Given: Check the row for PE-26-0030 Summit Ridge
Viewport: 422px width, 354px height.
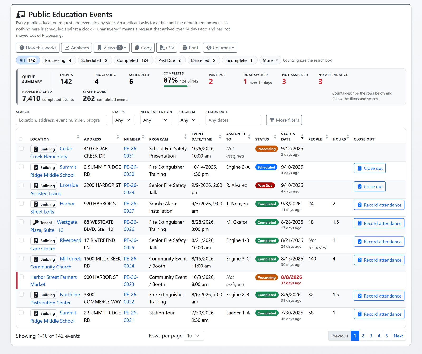Looking at the screenshot, I should click(21, 167).
